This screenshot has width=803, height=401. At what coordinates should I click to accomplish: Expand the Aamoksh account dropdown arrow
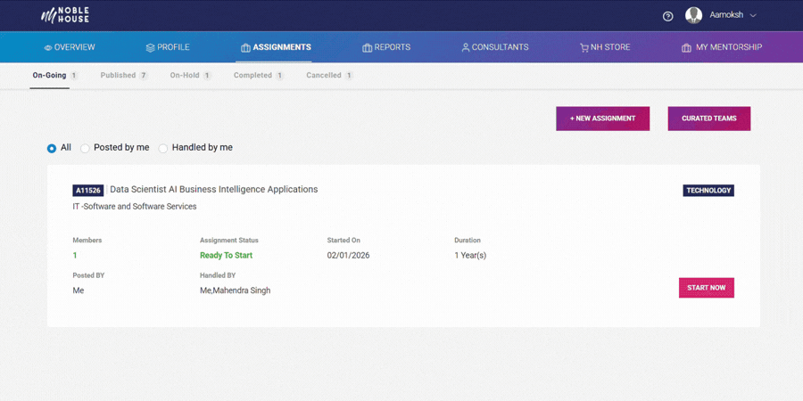click(x=753, y=16)
